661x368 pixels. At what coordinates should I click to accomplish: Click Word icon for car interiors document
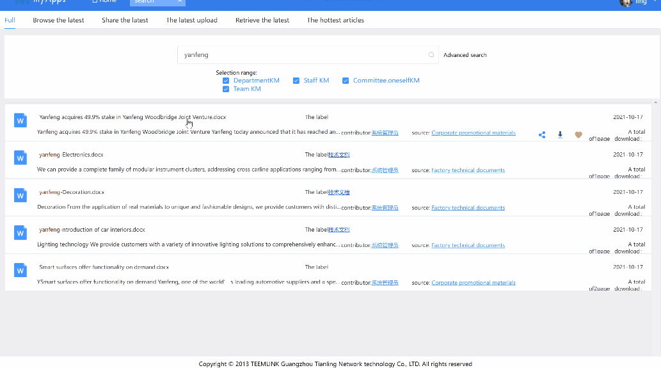click(x=20, y=233)
